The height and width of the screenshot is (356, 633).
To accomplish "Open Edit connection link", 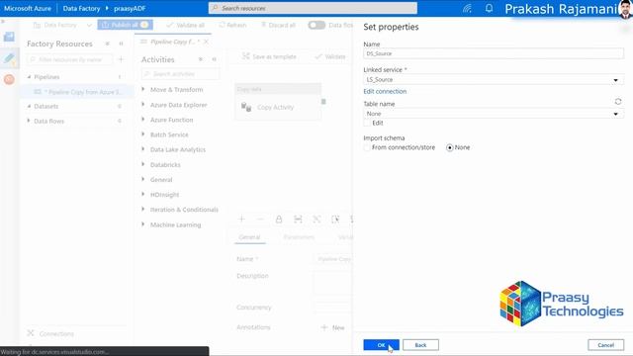I will [385, 91].
